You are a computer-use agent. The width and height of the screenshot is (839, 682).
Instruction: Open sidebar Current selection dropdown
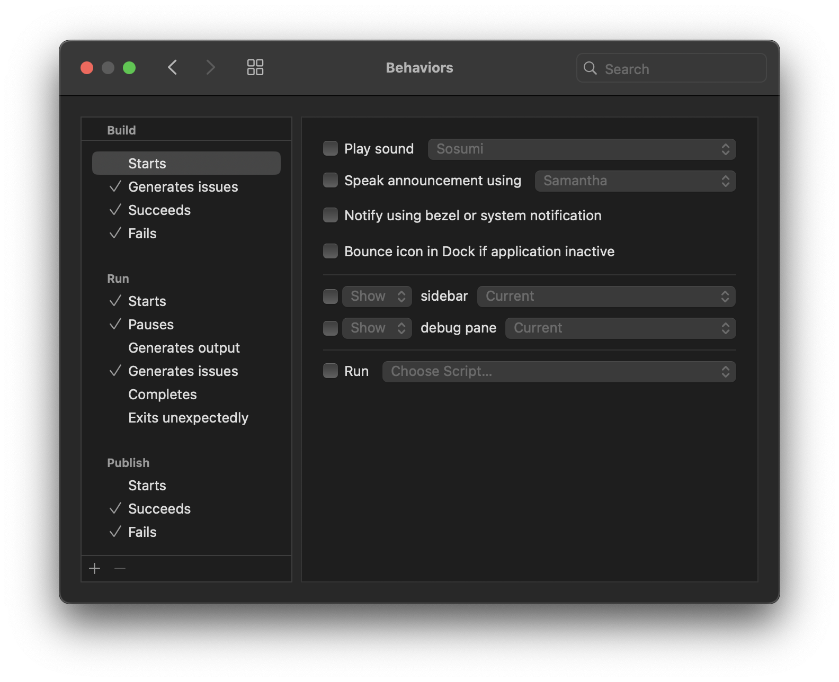606,296
